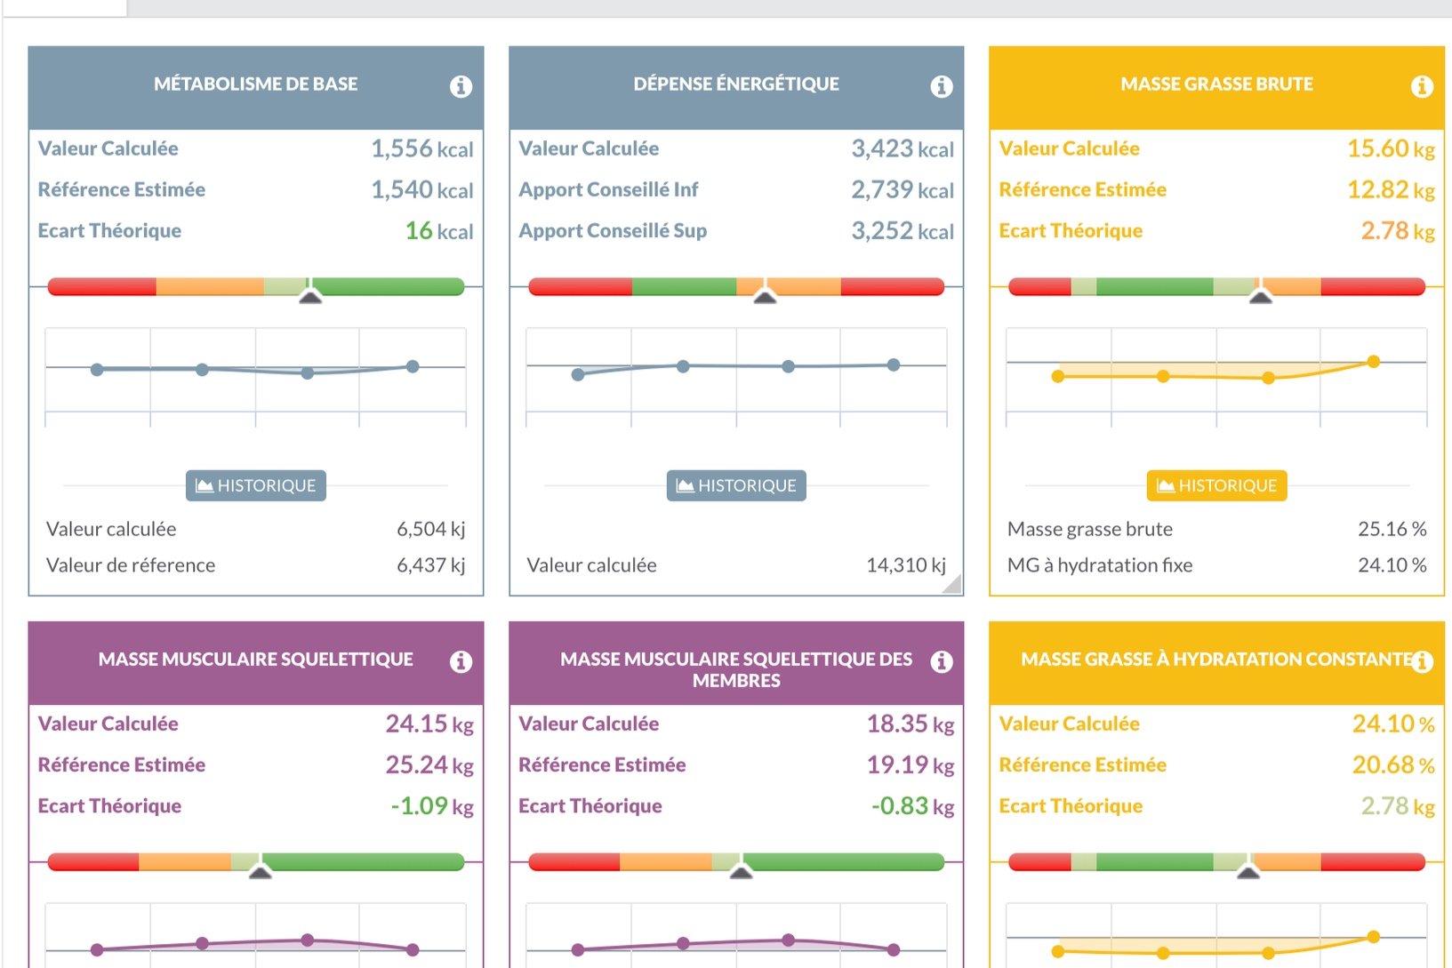Click the 24.10 % value beside MG à hydratation fixe
Screen dimensions: 1452x968
[x=1392, y=565]
